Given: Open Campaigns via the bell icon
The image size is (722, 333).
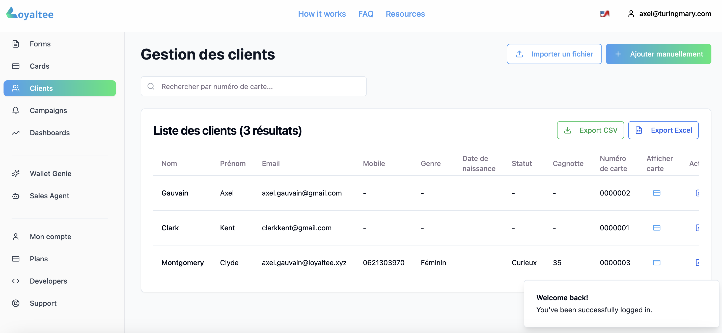Looking at the screenshot, I should (x=15, y=110).
